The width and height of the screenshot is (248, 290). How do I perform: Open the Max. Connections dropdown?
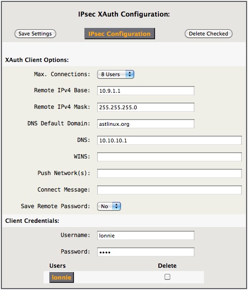116,74
